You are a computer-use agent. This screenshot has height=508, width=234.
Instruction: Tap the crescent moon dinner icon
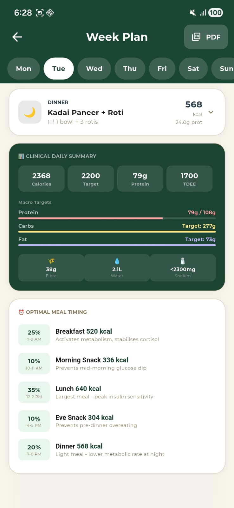pyautogui.click(x=30, y=112)
